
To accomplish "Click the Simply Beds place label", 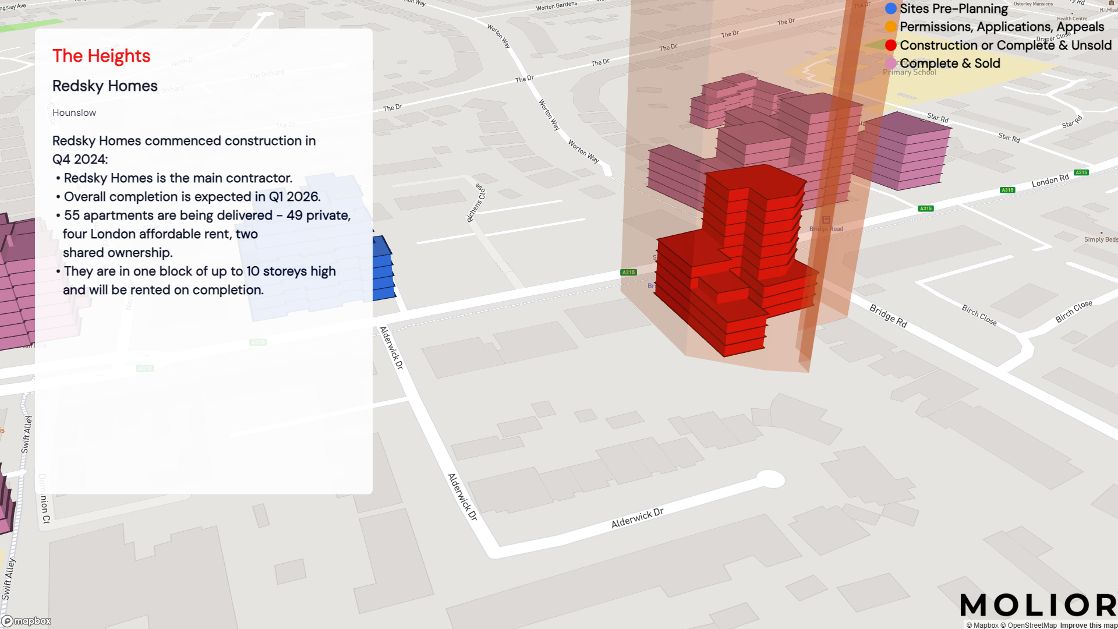I will tap(1101, 239).
